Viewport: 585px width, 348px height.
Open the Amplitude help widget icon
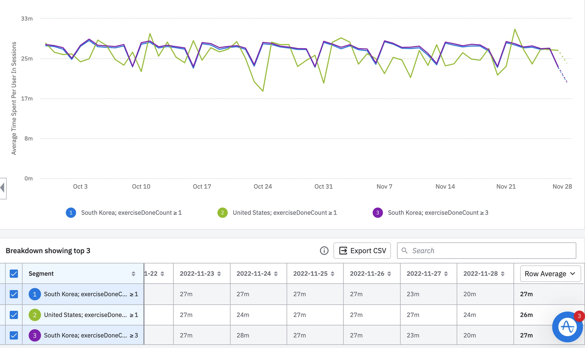[x=567, y=327]
